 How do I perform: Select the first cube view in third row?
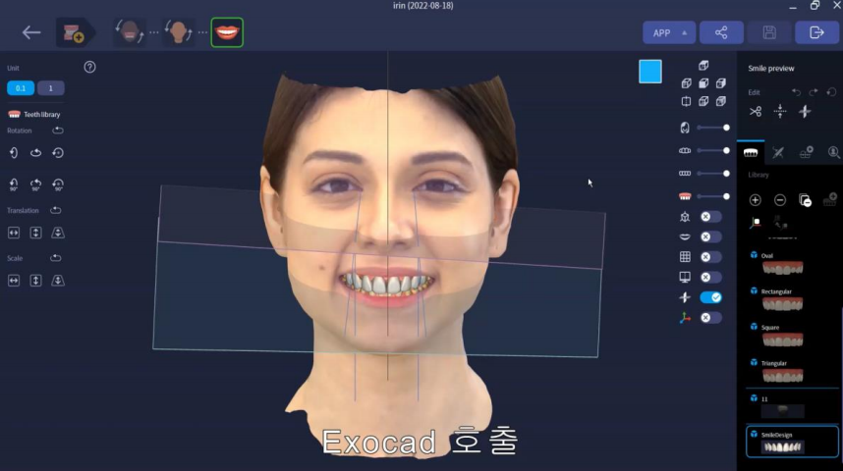(686, 101)
